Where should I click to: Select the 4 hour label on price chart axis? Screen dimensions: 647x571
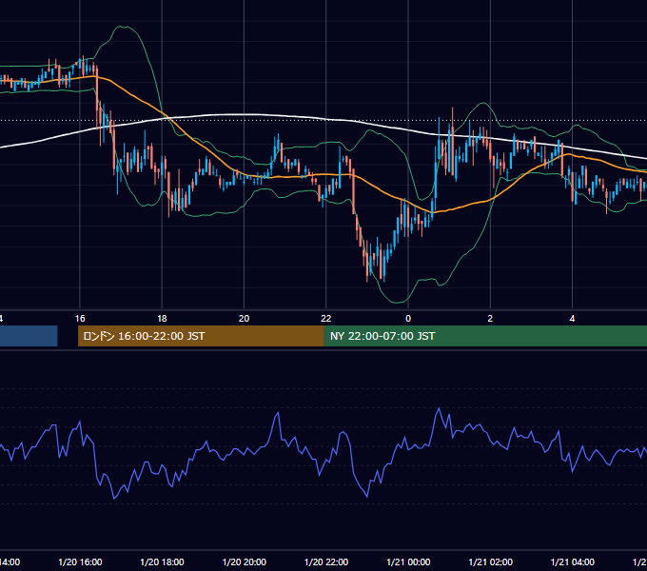point(573,319)
